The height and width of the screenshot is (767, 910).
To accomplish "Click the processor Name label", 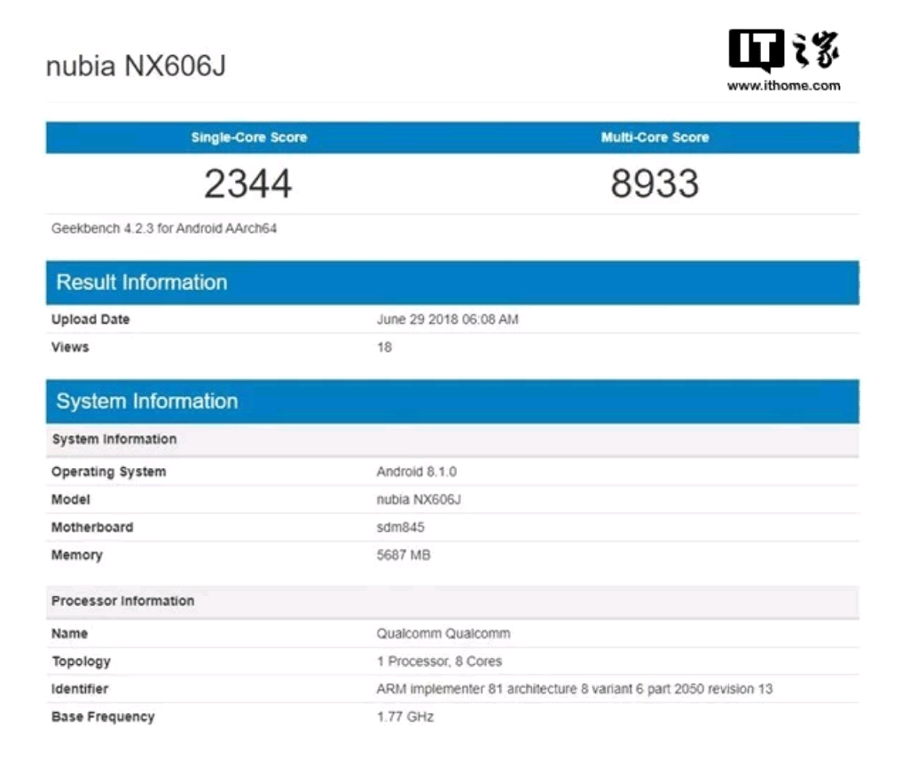I will point(70,634).
